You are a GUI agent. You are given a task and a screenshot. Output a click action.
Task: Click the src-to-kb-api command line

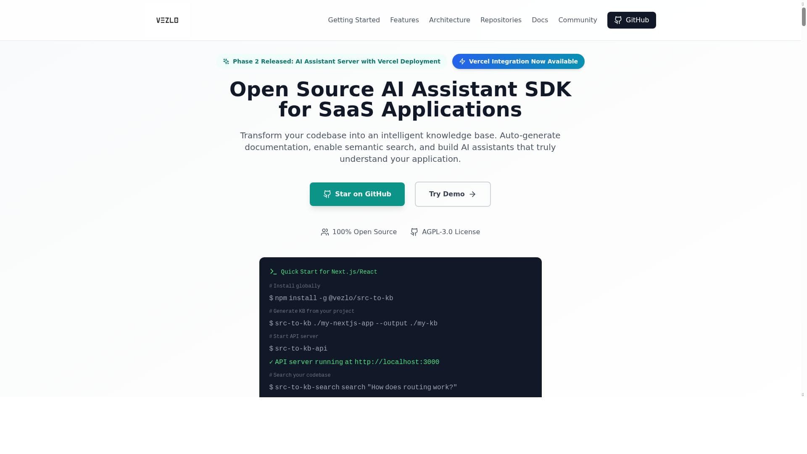pos(298,349)
